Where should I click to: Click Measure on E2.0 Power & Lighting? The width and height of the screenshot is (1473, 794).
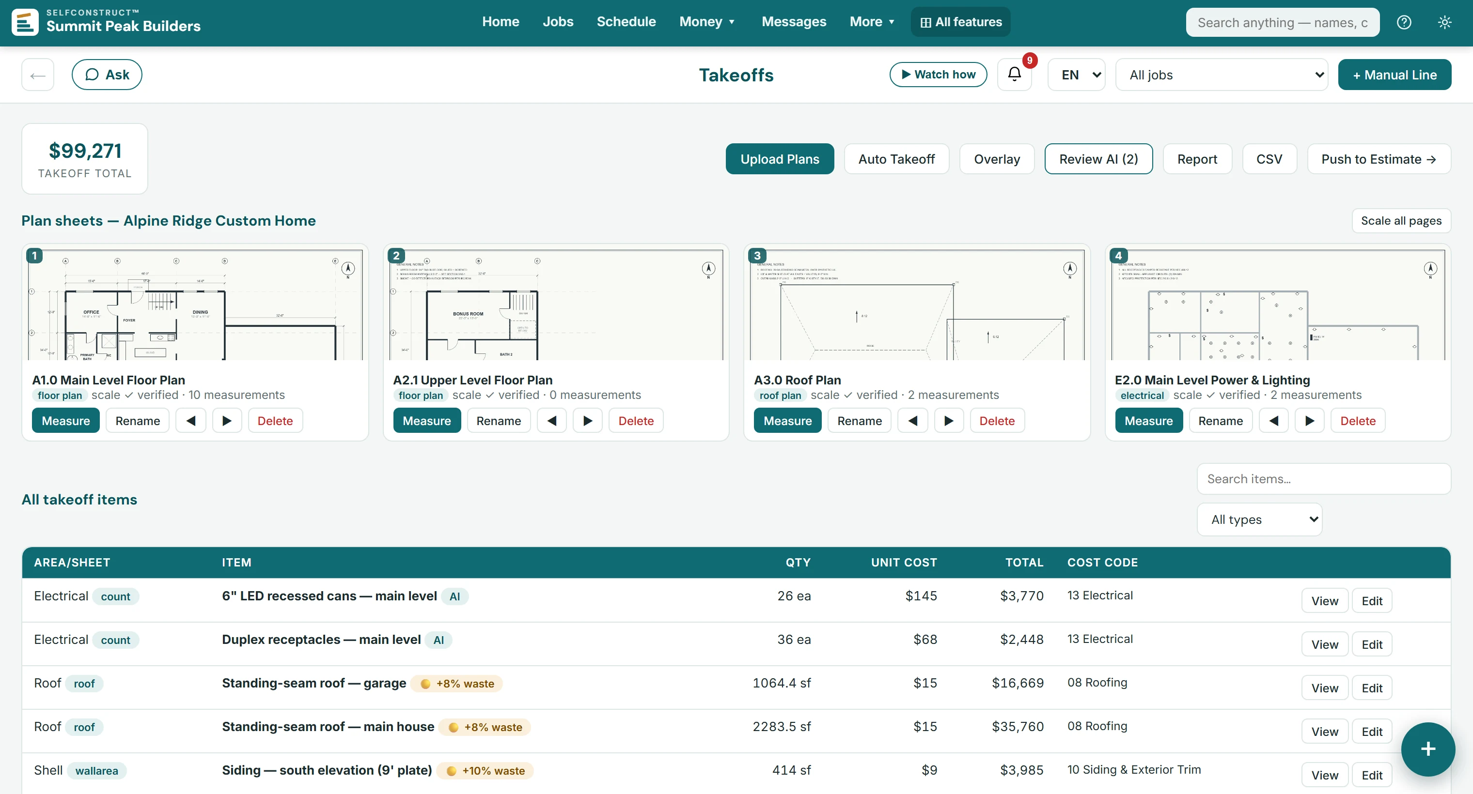coord(1148,421)
